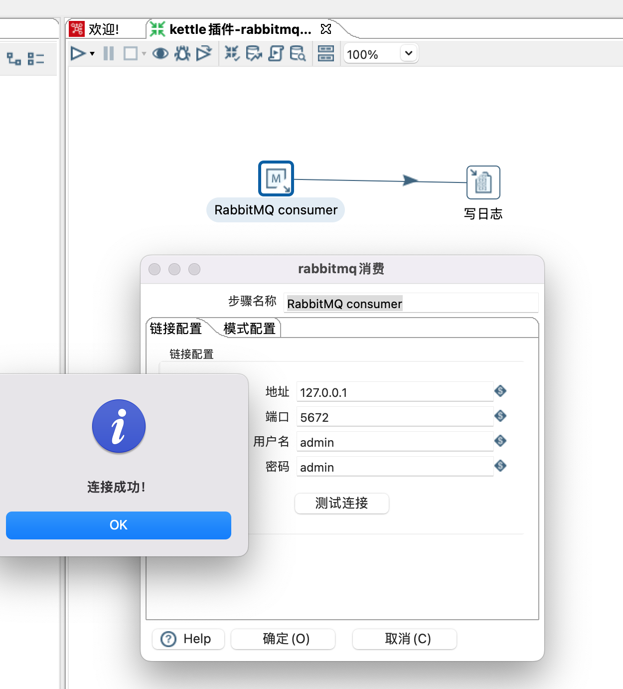623x689 pixels.
Task: Click the 密码 field
Action: click(395, 467)
